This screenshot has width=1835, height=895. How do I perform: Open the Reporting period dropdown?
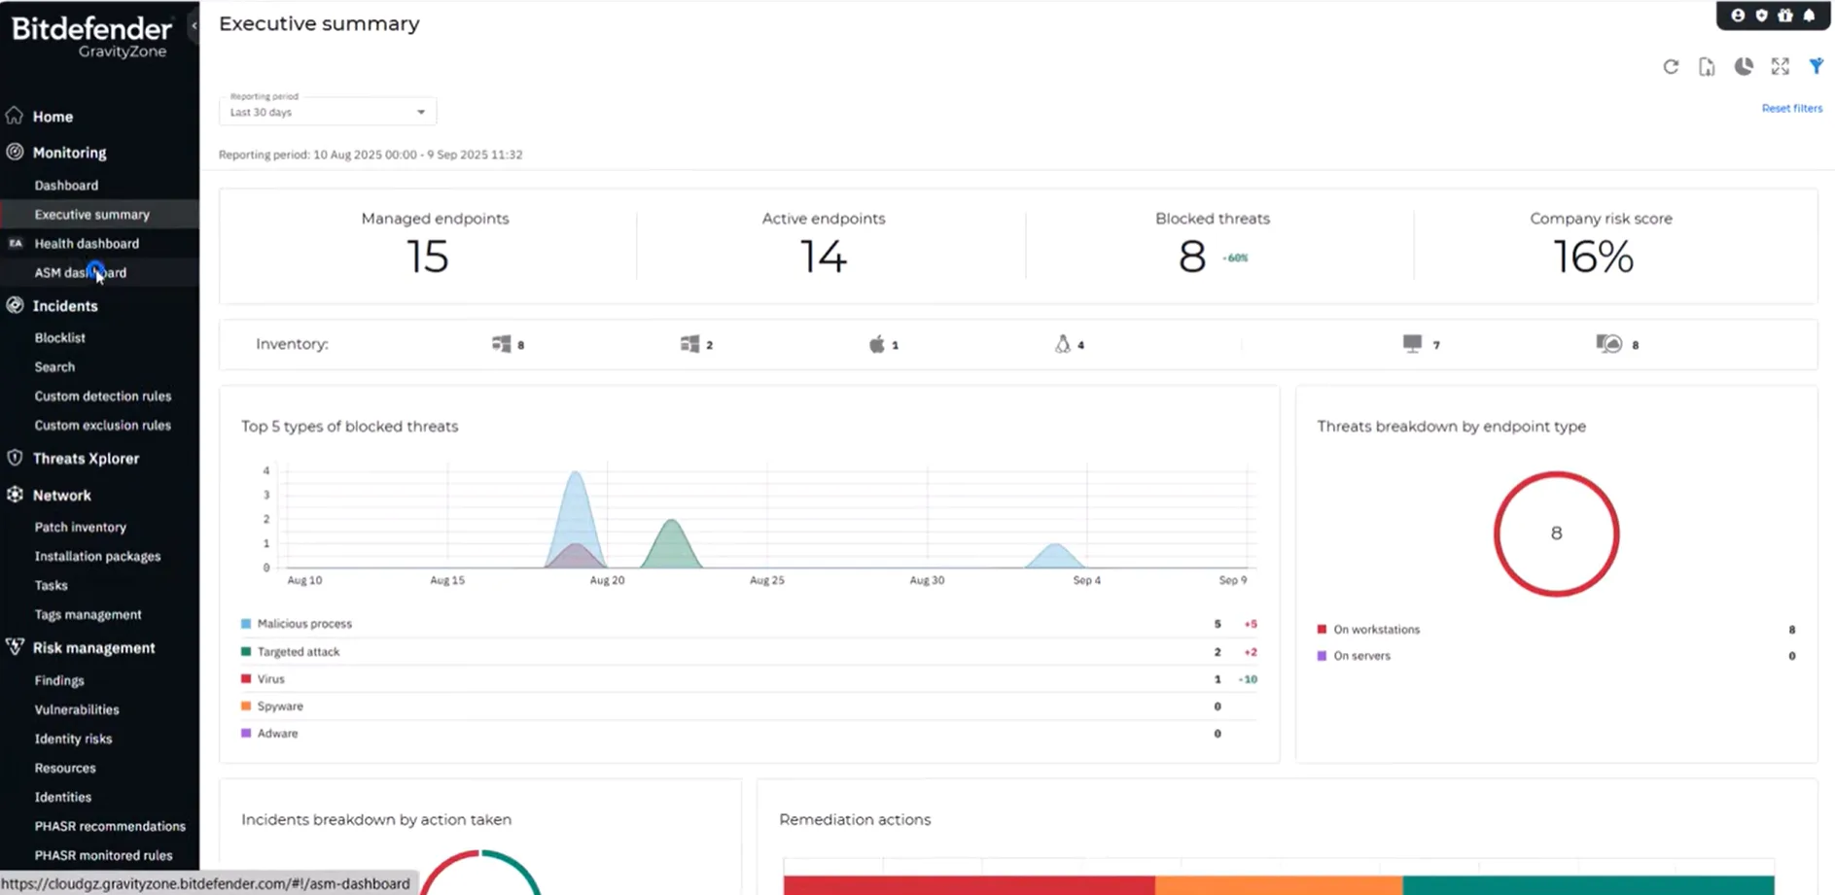(328, 112)
